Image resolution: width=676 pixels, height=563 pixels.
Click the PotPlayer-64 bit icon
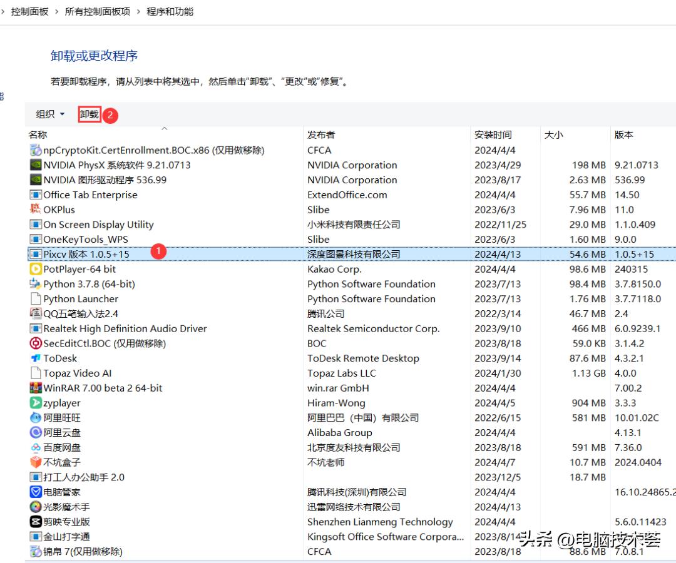point(35,269)
